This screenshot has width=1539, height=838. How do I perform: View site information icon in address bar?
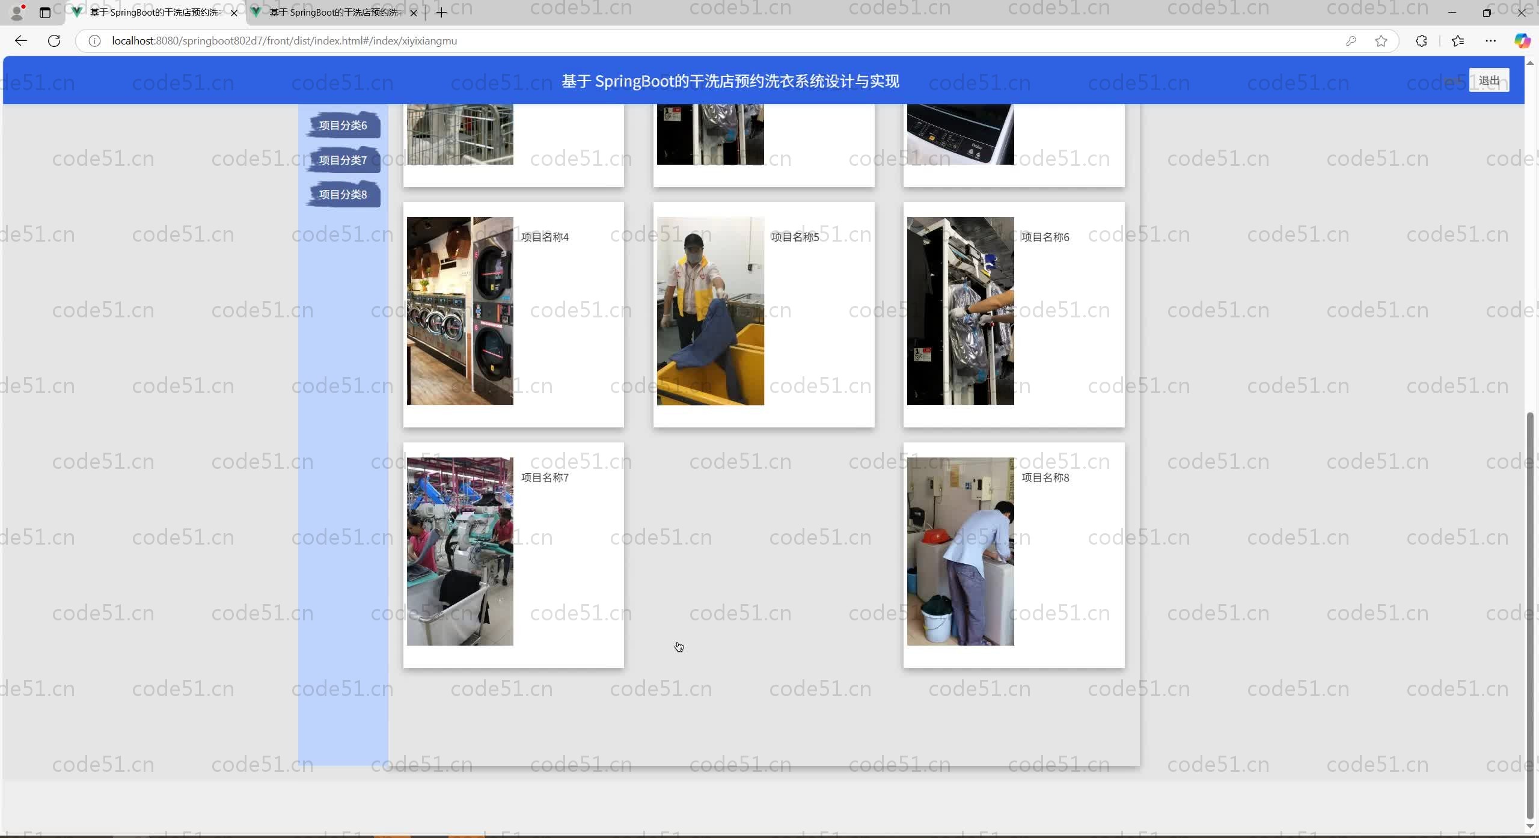click(94, 41)
